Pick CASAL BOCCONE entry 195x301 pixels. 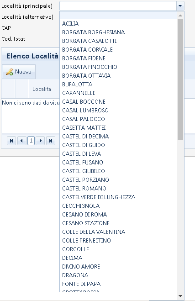coord(118,101)
